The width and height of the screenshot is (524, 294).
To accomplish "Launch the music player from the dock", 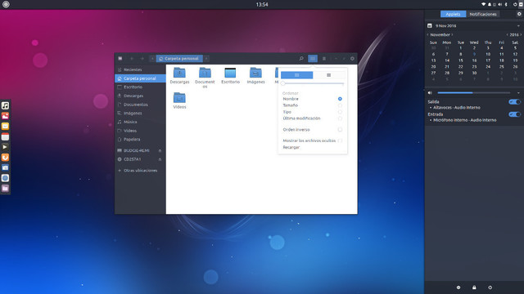I will (x=5, y=105).
